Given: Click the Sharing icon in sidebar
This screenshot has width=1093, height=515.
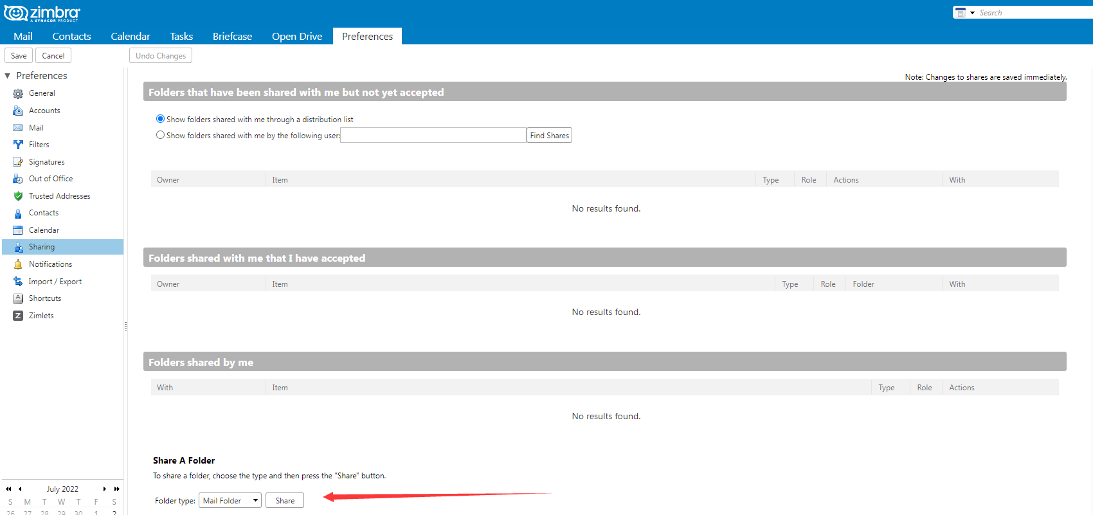Looking at the screenshot, I should click(18, 247).
